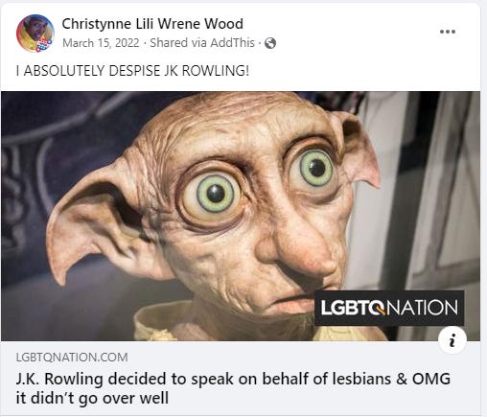
Task: Click the "it didn't go over well" headline line
Action: tap(92, 399)
